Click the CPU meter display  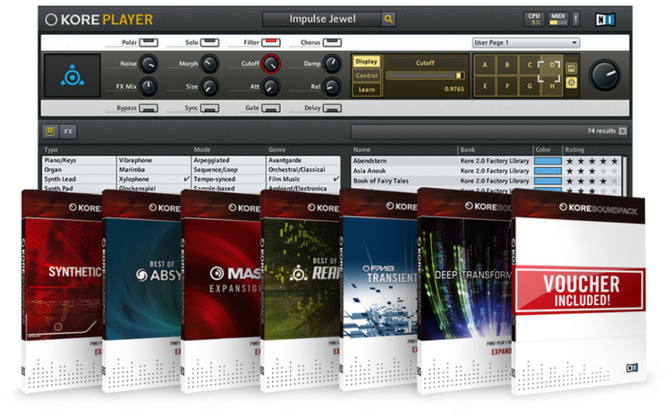click(x=535, y=19)
